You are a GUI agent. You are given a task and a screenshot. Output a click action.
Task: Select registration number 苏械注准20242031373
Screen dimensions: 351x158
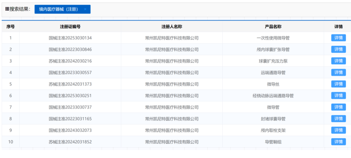[70, 84]
